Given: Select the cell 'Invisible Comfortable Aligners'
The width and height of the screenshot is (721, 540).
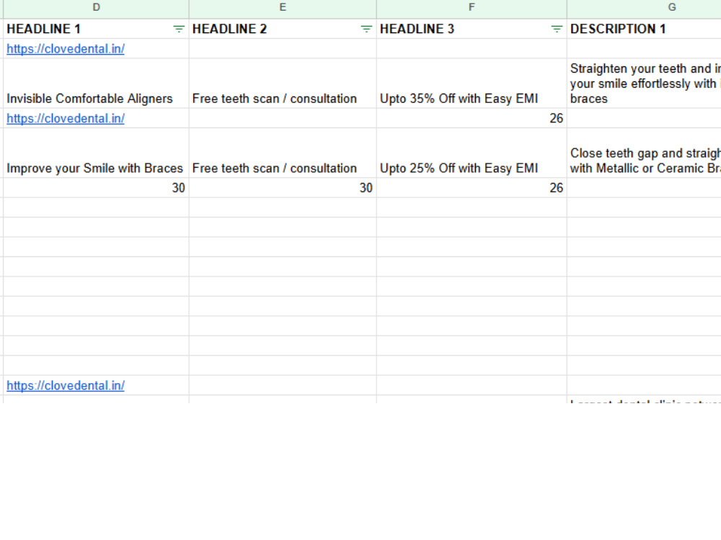Looking at the screenshot, I should click(96, 83).
